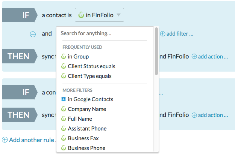
Task: Click 'add action ...' in the second rule
Action: (x=213, y=115)
